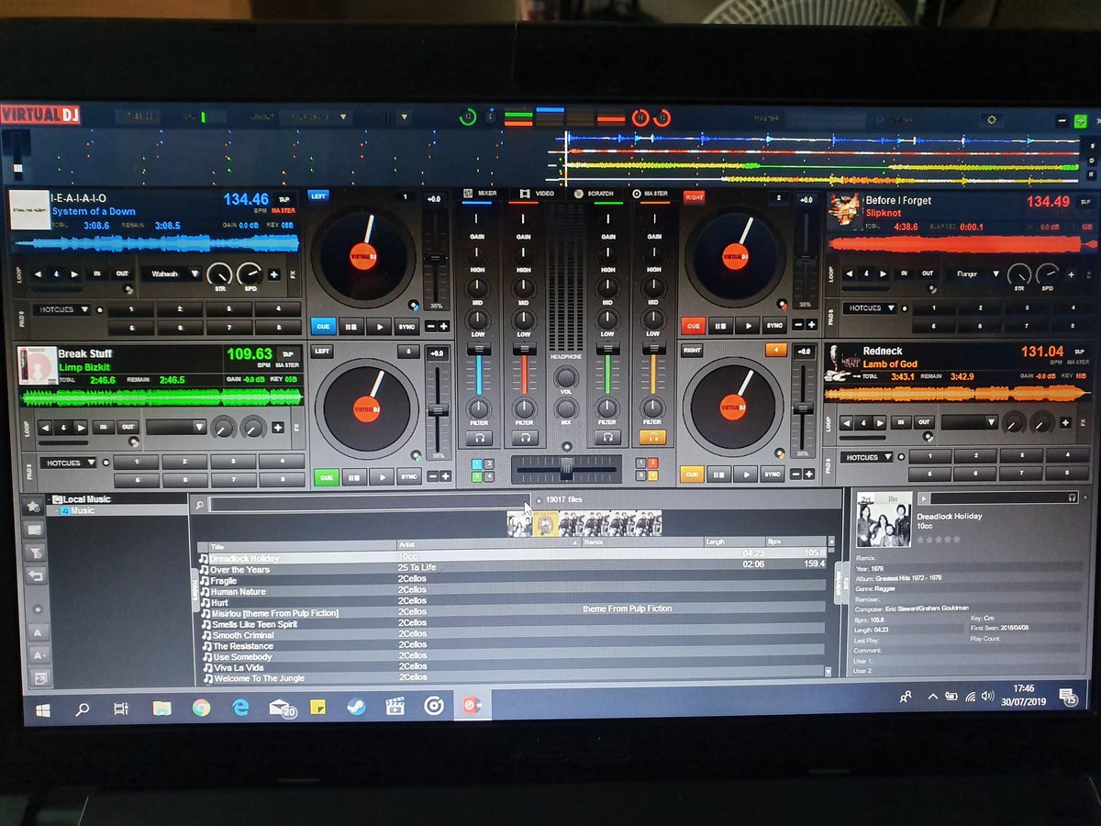
Task: Switch to the MIXER tab
Action: point(480,194)
